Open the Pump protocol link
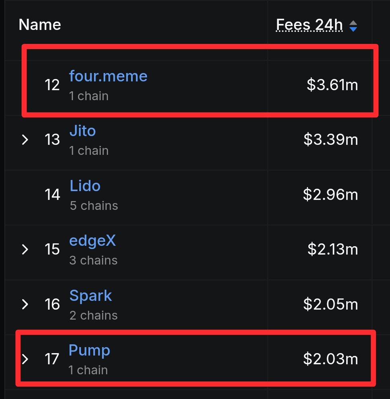This screenshot has height=399, width=390. click(x=89, y=350)
